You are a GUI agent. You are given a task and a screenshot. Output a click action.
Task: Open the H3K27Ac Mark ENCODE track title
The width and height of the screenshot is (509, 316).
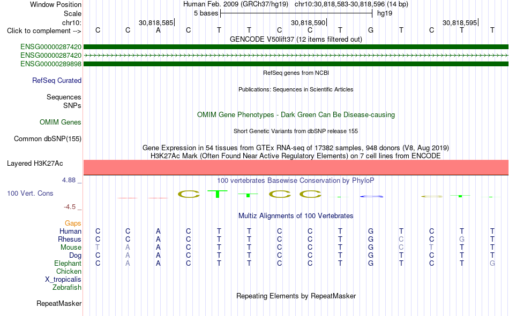click(296, 156)
